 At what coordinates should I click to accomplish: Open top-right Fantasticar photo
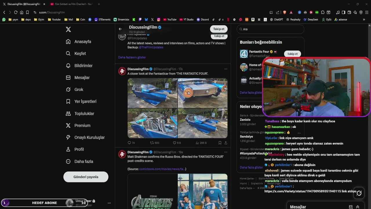click(203, 93)
